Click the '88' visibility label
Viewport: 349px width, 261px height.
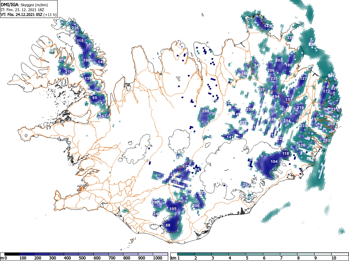[x=168, y=225]
